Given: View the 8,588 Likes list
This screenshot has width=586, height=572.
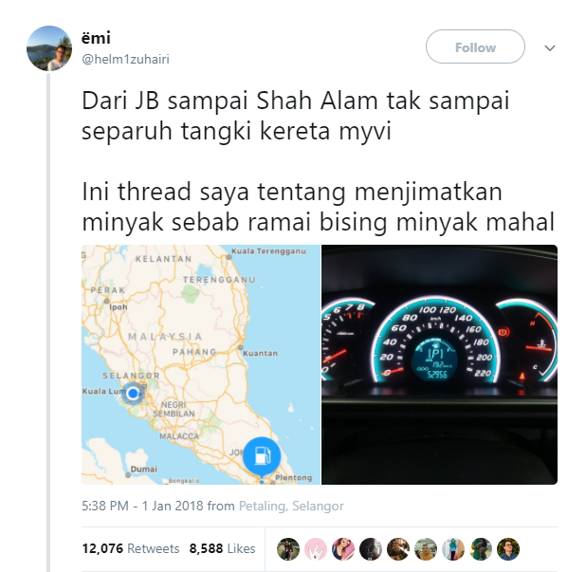Looking at the screenshot, I should pyautogui.click(x=222, y=548).
